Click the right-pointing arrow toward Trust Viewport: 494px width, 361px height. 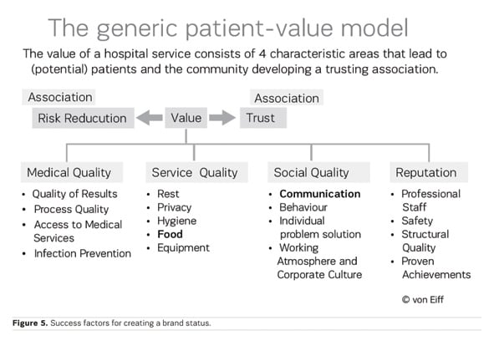tap(222, 118)
